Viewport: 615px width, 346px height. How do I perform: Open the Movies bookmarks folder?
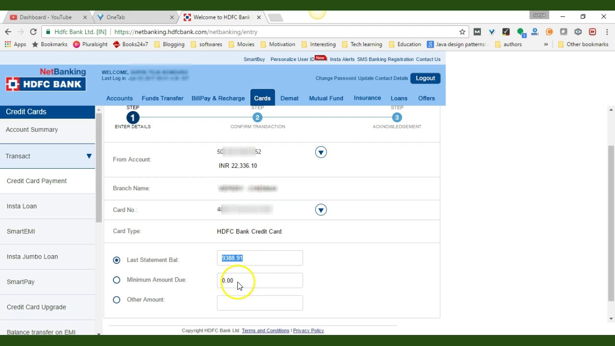coord(241,44)
